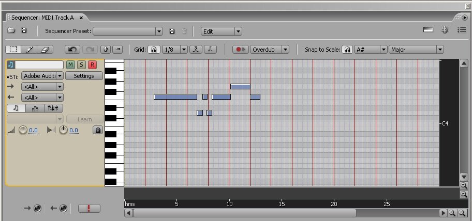Click the blue track note icon
472x221 pixels.
coord(10,65)
